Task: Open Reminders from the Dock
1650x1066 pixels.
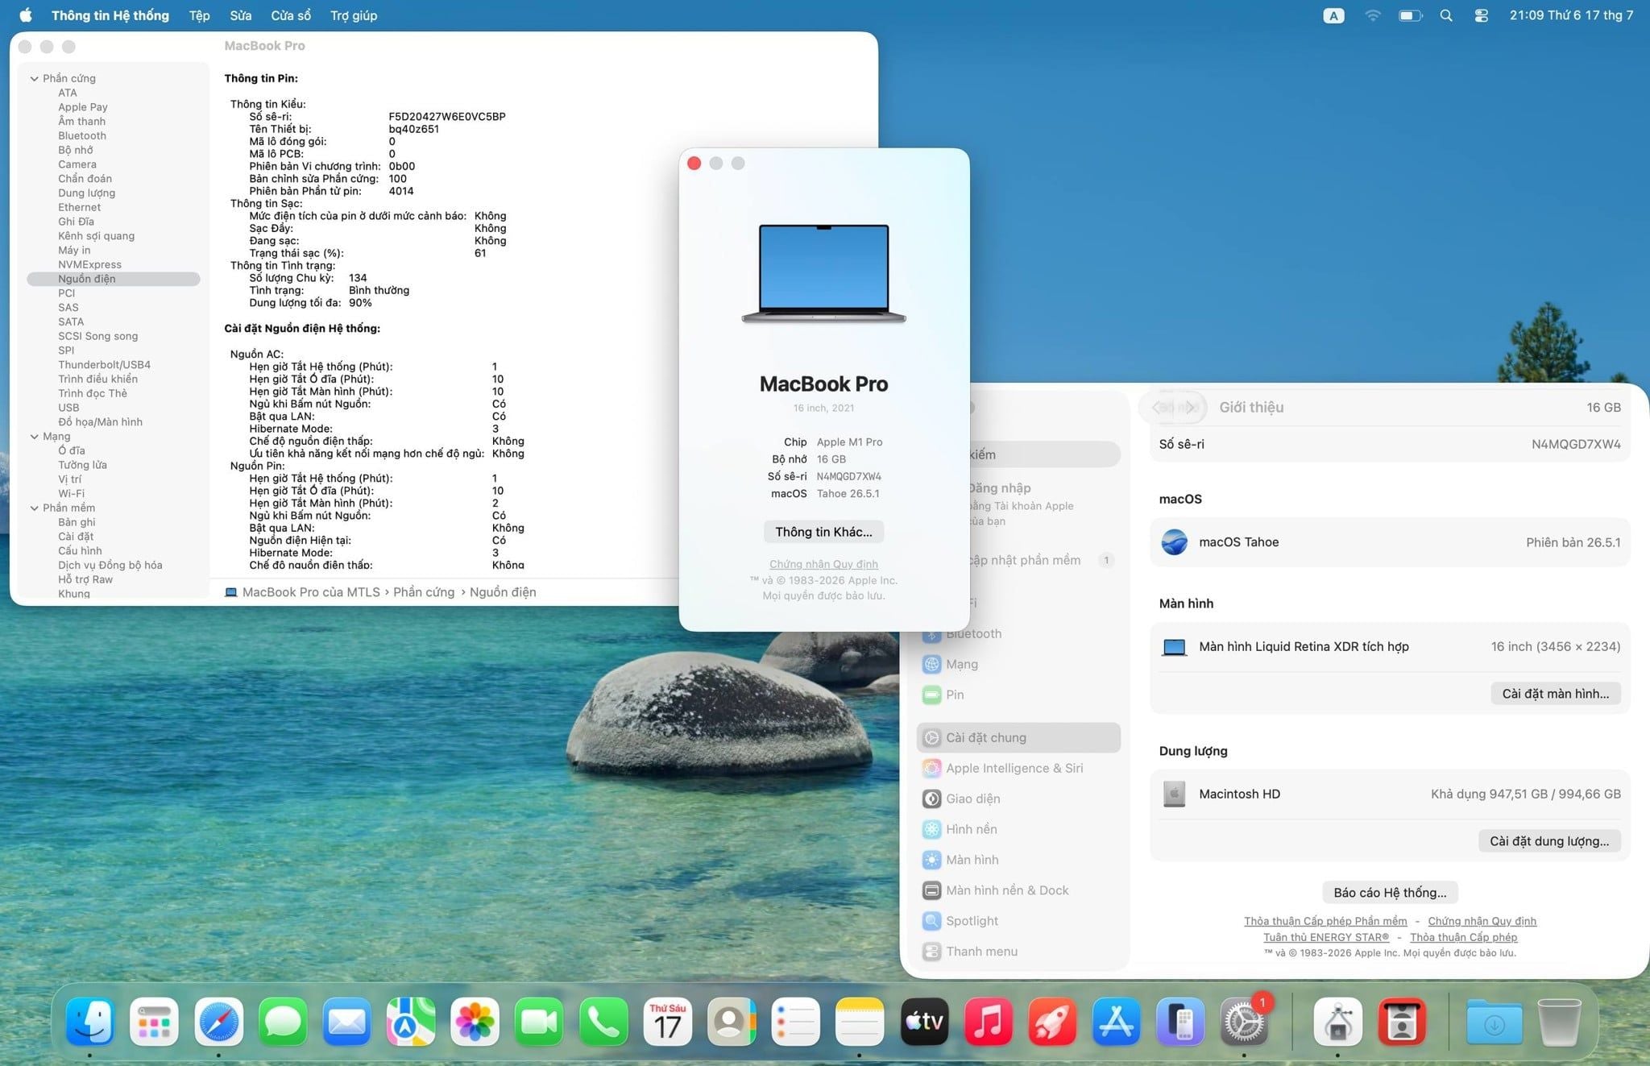Action: 796,1022
